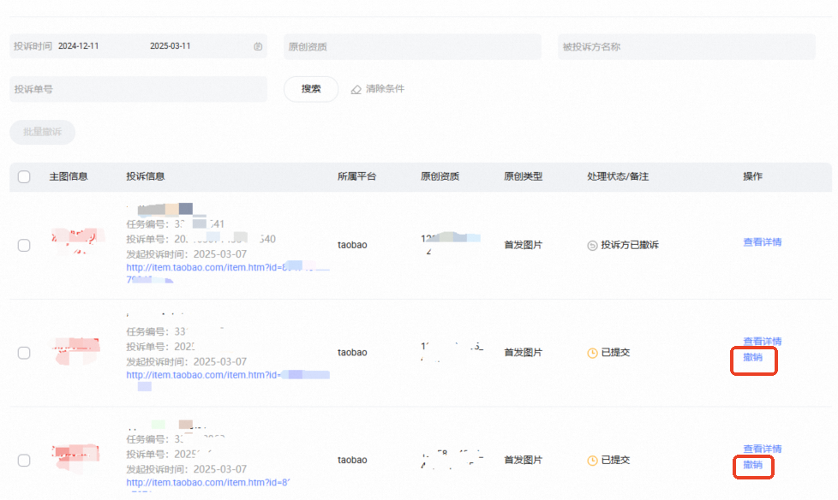Click 发起投诉时间 line in the first row

pyautogui.click(x=187, y=254)
